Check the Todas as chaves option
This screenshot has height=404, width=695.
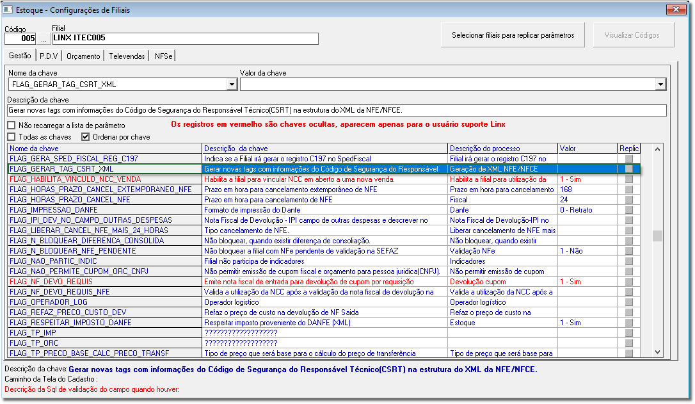click(x=12, y=137)
